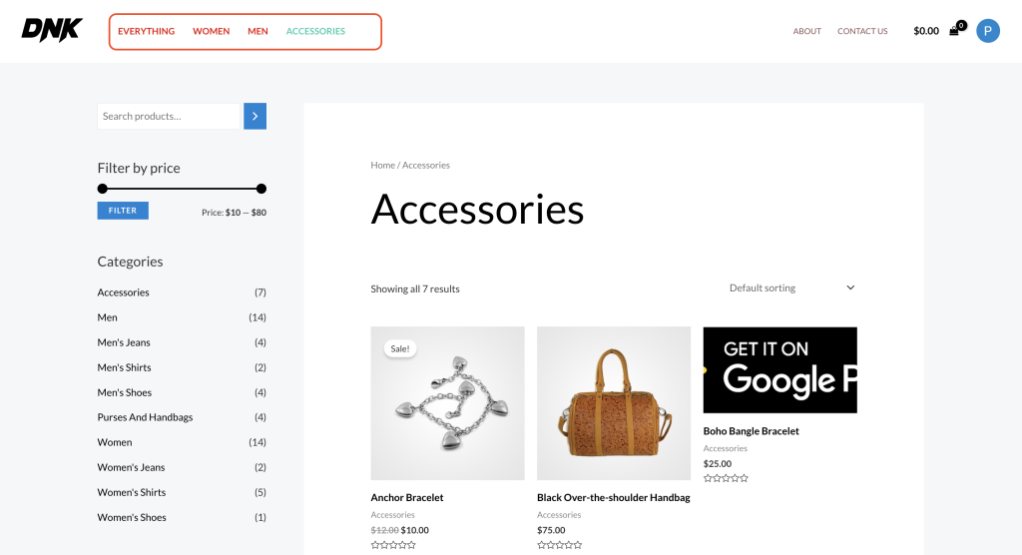The width and height of the screenshot is (1022, 555).
Task: Open the Purses And Handbags category
Action: 145,417
